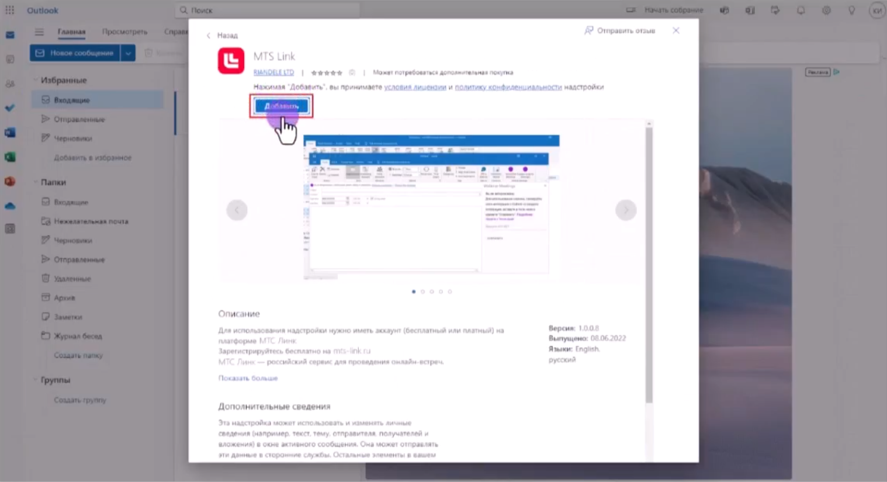Launch Excel from the left rail
This screenshot has height=482, width=887.
[x=10, y=157]
